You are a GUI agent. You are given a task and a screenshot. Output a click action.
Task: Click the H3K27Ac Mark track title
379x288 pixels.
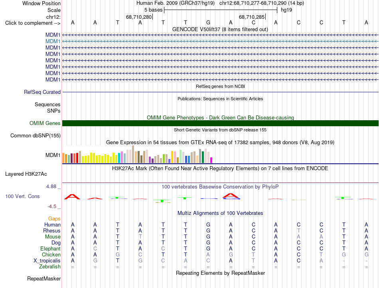[220, 169]
